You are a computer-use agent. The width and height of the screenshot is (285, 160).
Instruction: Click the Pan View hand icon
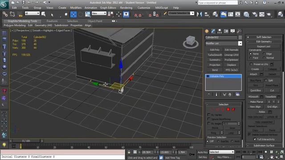coord(272,157)
